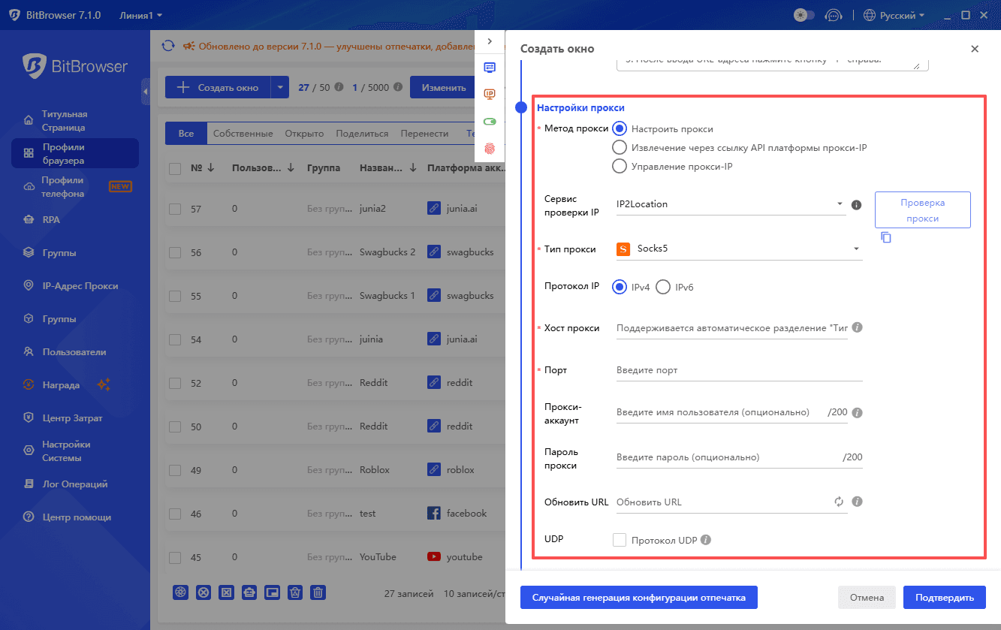Click the robot icon in the bottom toolbar
This screenshot has height=630, width=1001.
click(x=249, y=592)
